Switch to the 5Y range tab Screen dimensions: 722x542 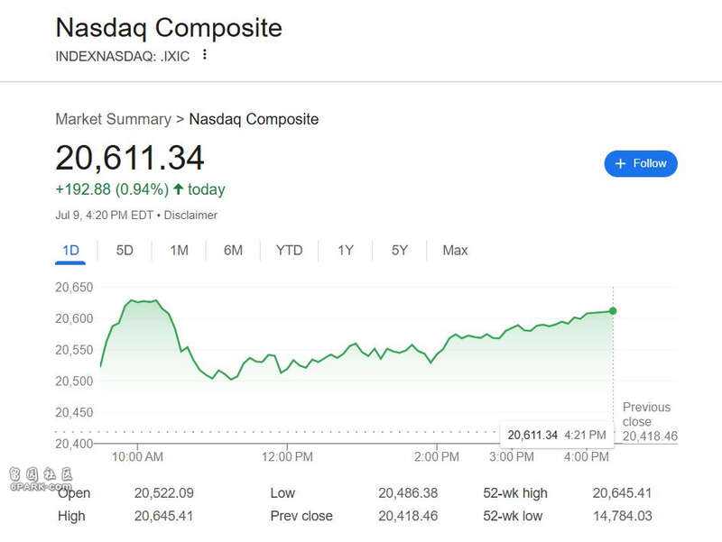pos(400,251)
